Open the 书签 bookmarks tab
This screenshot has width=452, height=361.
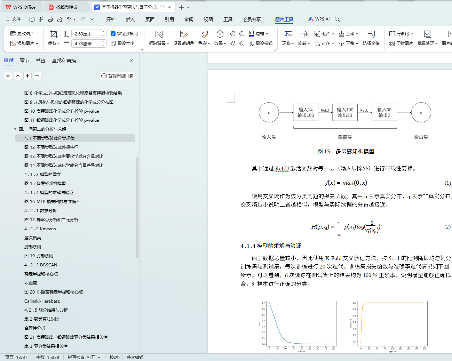[x=41, y=61]
